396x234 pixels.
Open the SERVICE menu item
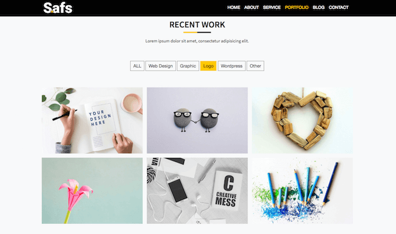coord(272,7)
